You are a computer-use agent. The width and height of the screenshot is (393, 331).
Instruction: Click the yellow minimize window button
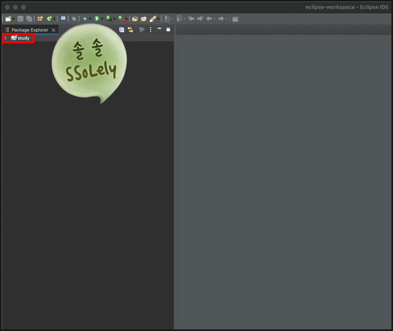pyautogui.click(x=15, y=7)
